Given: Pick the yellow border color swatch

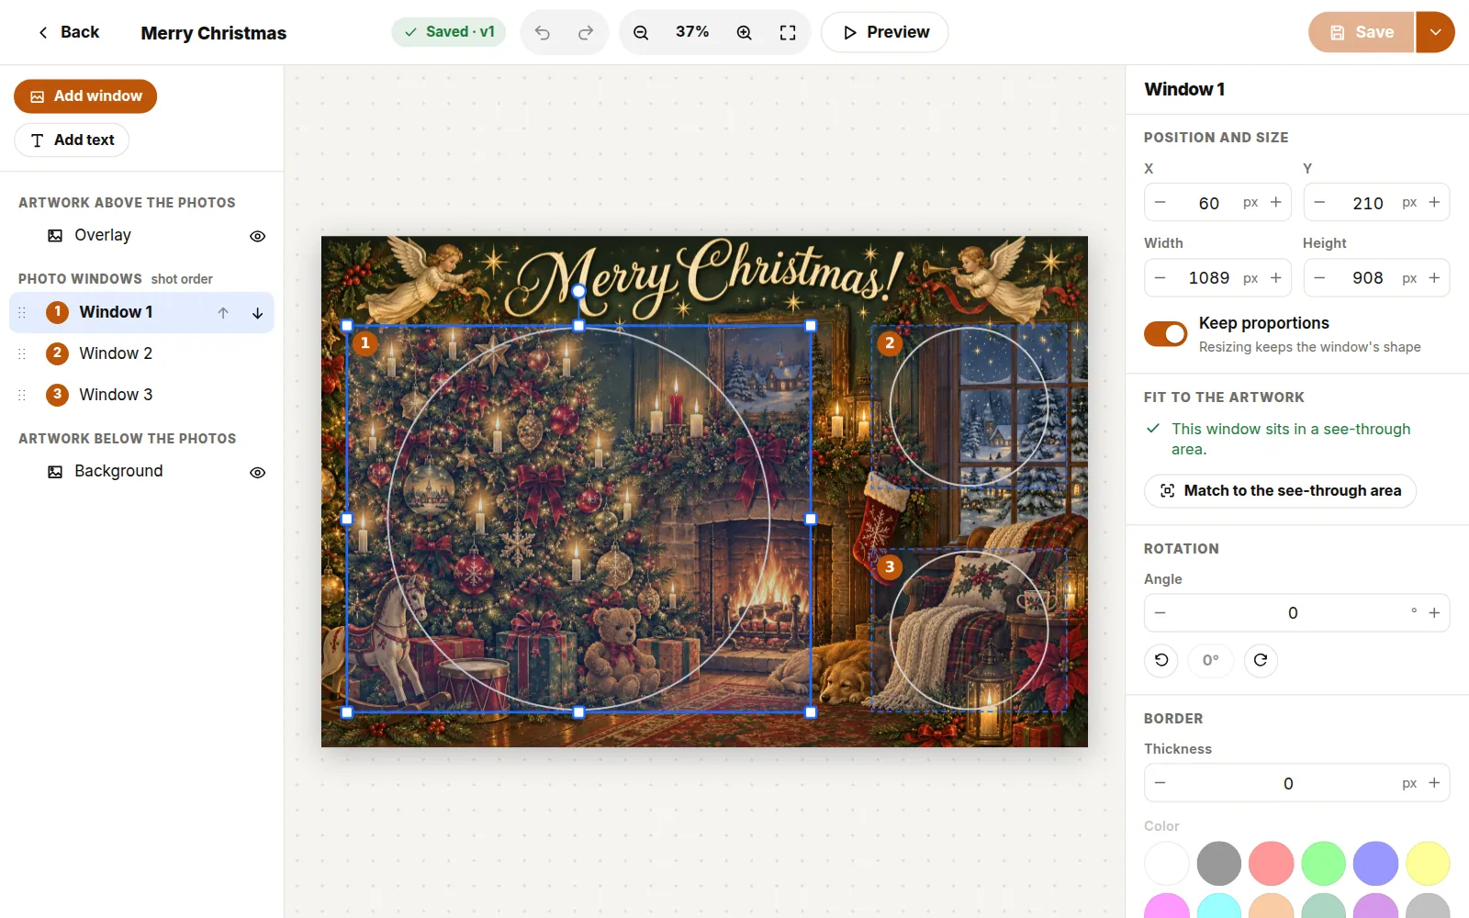Looking at the screenshot, I should [x=1428, y=864].
